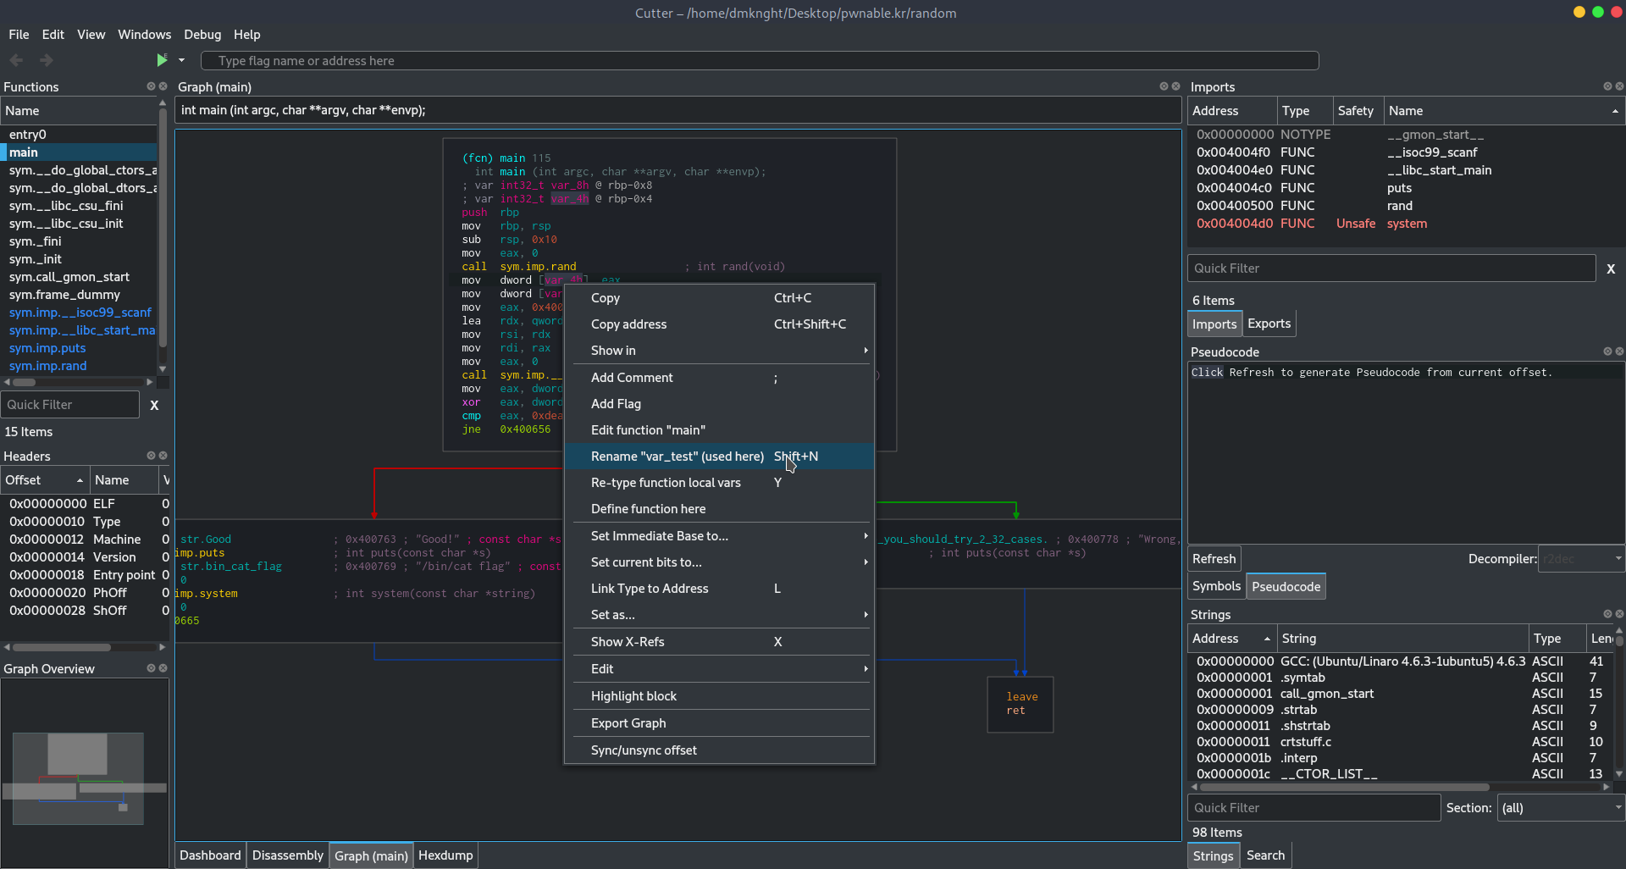Click Define function here entry

click(x=719, y=509)
